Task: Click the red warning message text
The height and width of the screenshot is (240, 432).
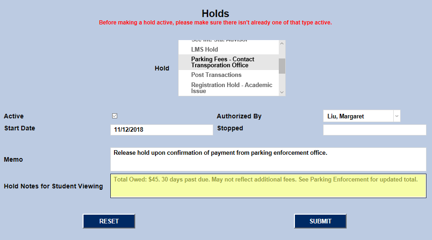Action: [x=216, y=22]
